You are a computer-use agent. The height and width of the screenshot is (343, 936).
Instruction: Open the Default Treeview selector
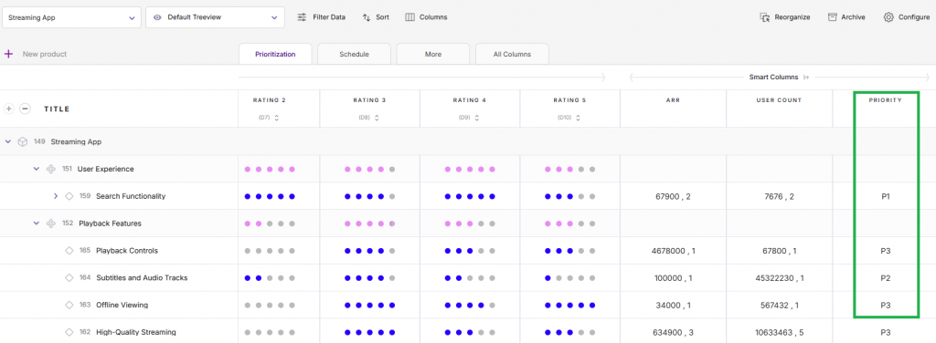216,18
